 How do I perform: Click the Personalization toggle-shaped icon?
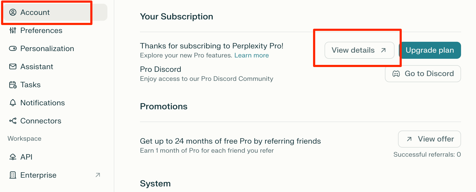[x=13, y=48]
